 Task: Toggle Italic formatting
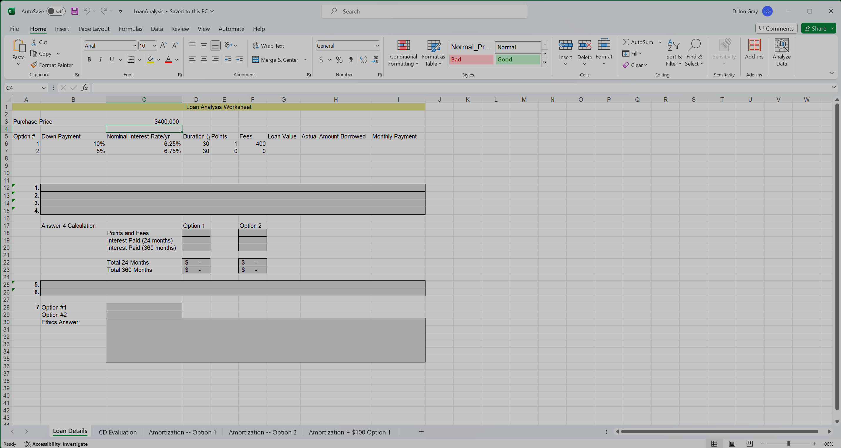pyautogui.click(x=101, y=59)
